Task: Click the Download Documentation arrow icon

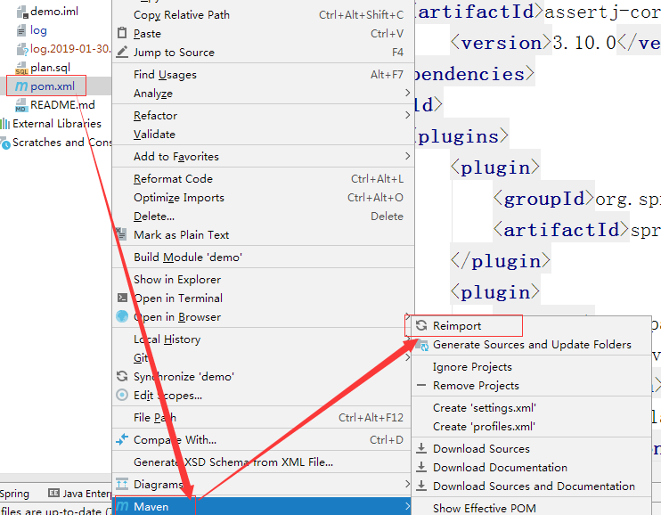Action: coord(421,467)
